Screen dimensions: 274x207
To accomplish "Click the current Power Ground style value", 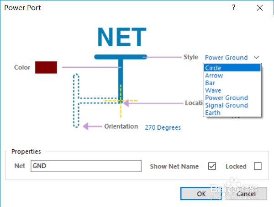I will (x=227, y=58).
